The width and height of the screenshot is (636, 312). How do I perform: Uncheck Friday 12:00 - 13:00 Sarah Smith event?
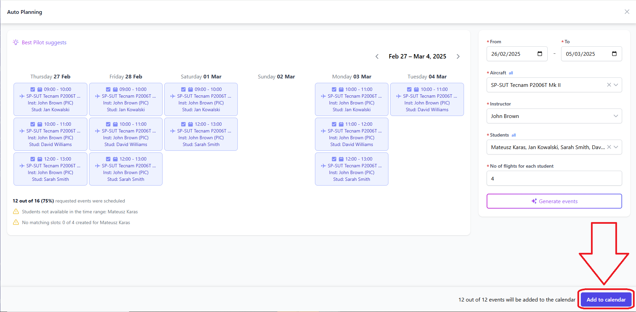click(108, 159)
